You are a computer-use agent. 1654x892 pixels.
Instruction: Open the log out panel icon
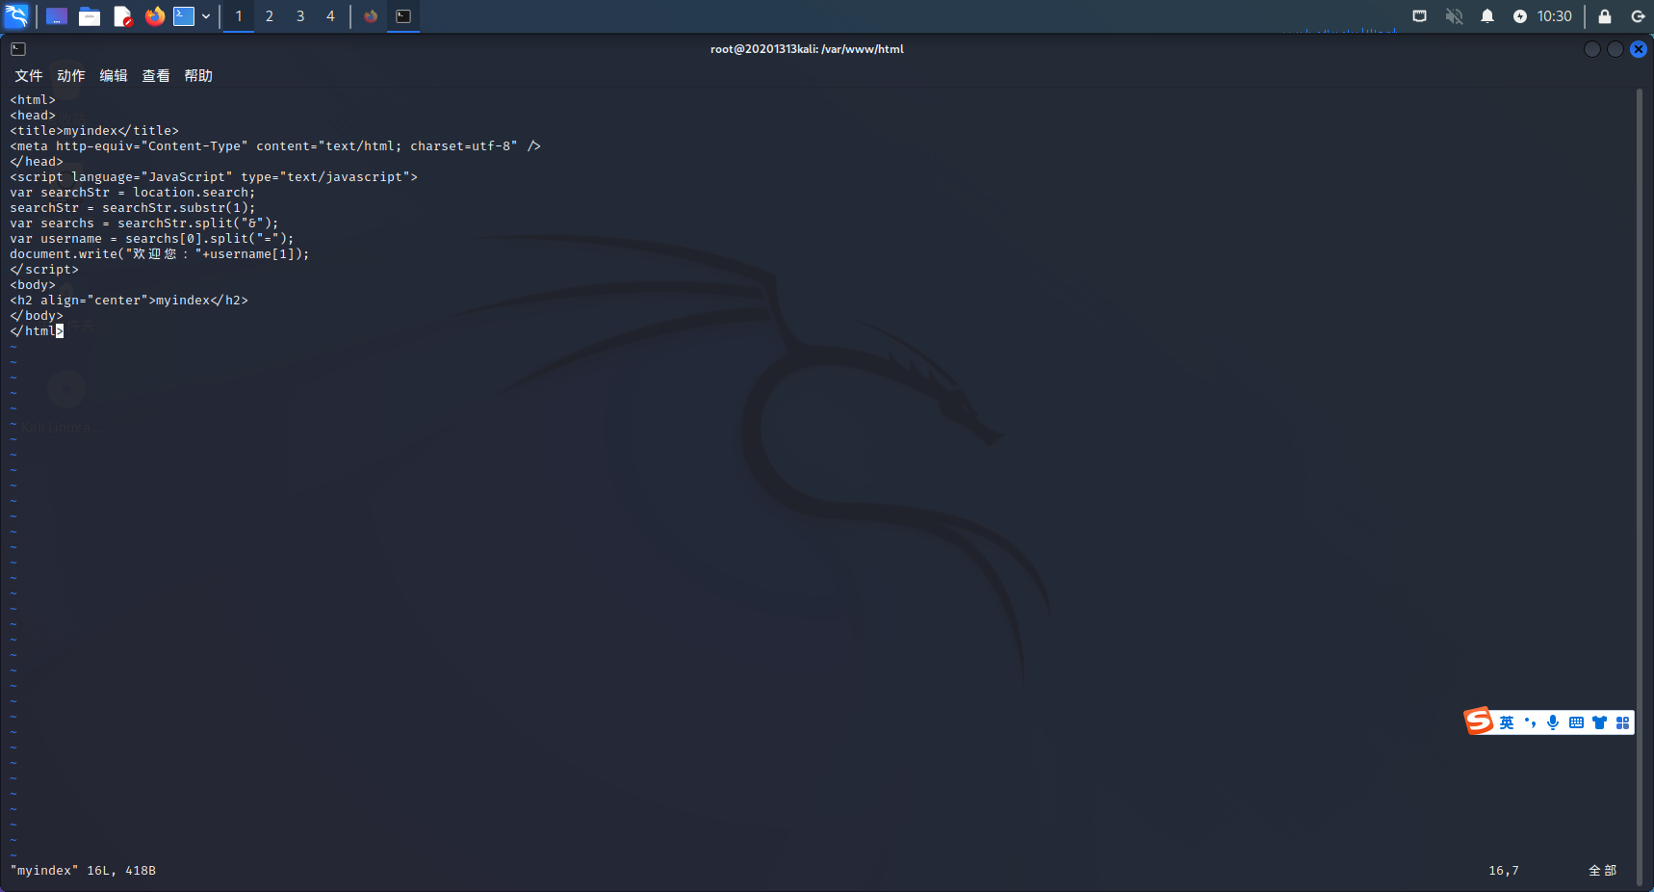pyautogui.click(x=1638, y=16)
